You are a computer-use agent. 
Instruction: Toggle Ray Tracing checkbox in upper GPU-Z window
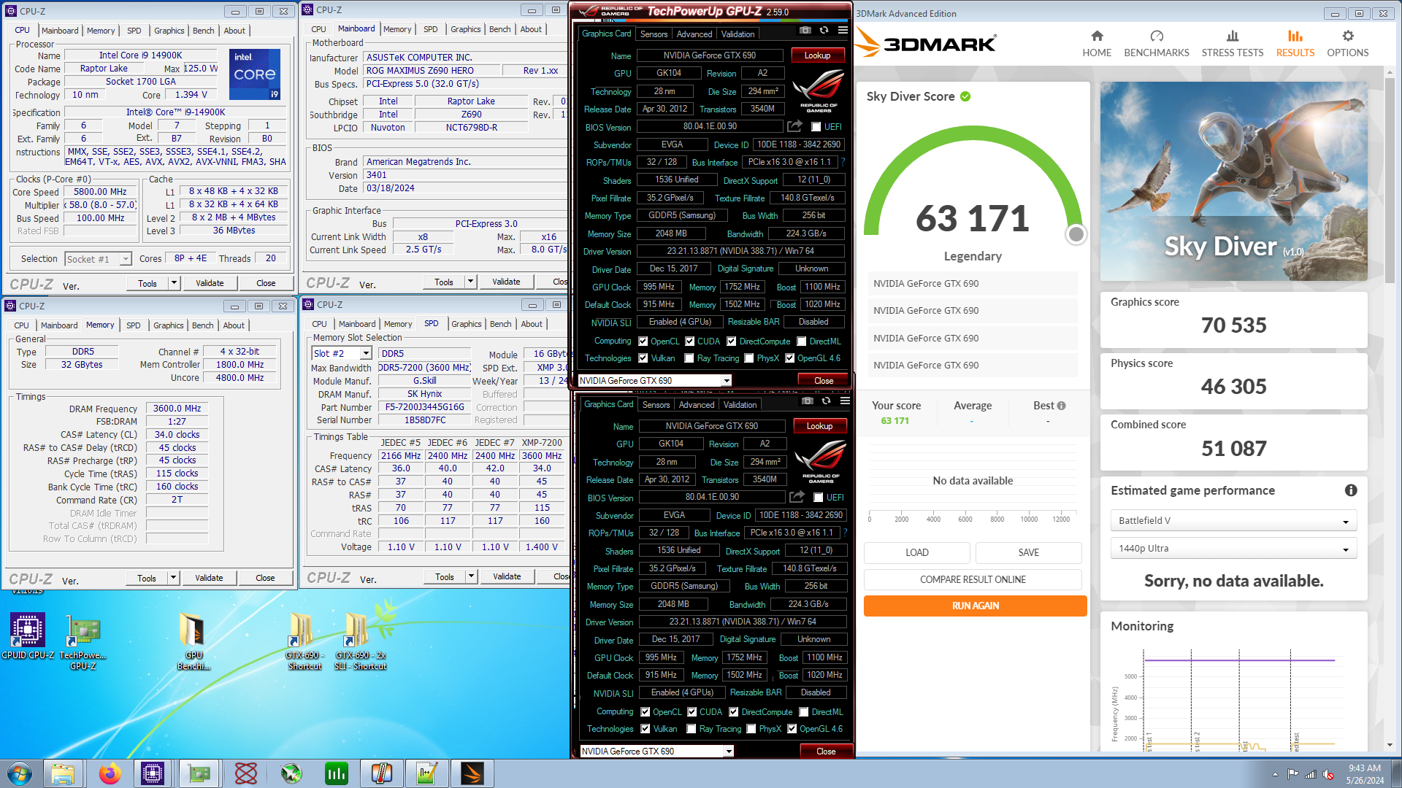(x=689, y=358)
